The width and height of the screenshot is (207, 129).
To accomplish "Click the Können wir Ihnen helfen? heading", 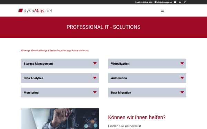I will point(137,117).
